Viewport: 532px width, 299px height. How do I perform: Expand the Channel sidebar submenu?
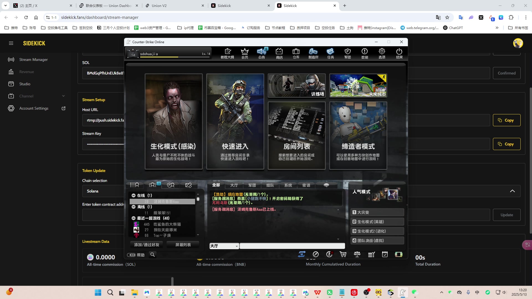[63, 96]
